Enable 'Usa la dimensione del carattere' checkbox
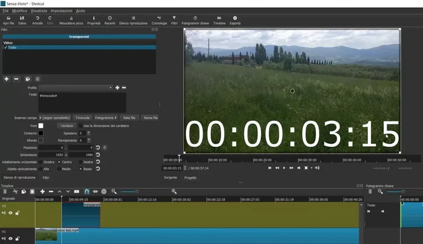 click(x=80, y=126)
